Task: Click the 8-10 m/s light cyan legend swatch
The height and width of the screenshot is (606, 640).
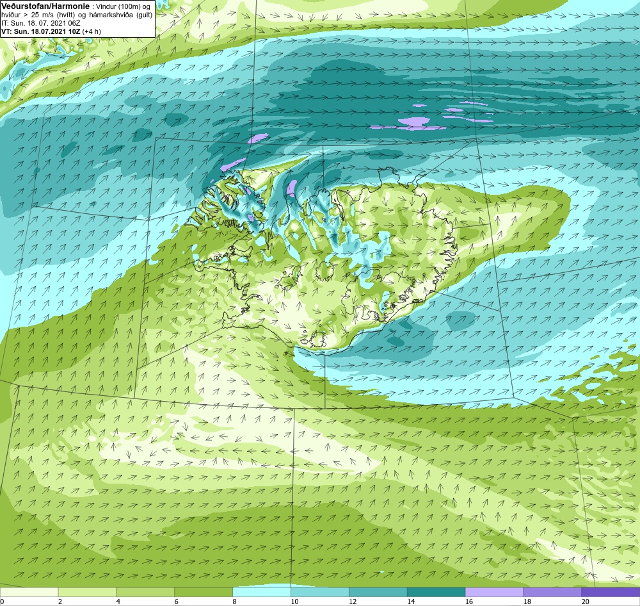Action: point(262,592)
